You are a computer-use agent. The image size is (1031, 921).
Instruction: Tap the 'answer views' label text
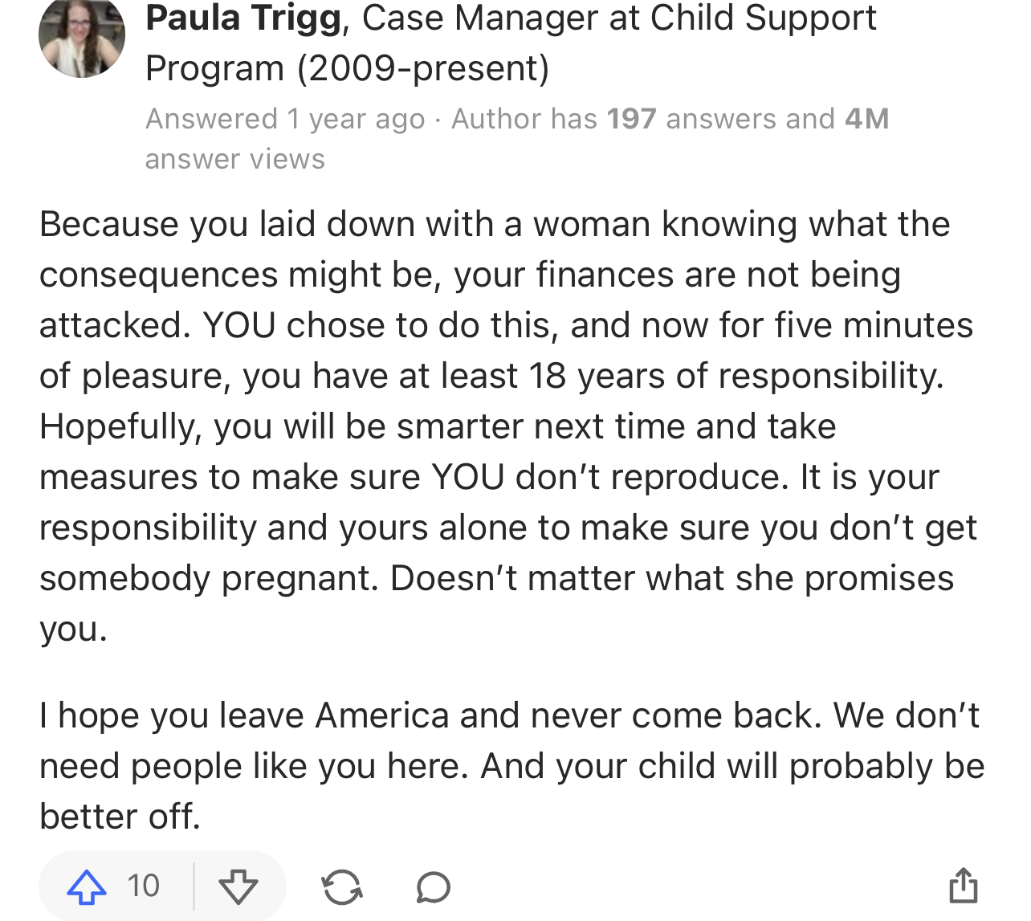(235, 159)
